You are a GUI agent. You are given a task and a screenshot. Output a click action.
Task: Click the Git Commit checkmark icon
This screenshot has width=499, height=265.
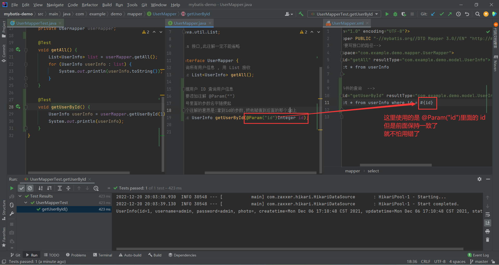(442, 14)
